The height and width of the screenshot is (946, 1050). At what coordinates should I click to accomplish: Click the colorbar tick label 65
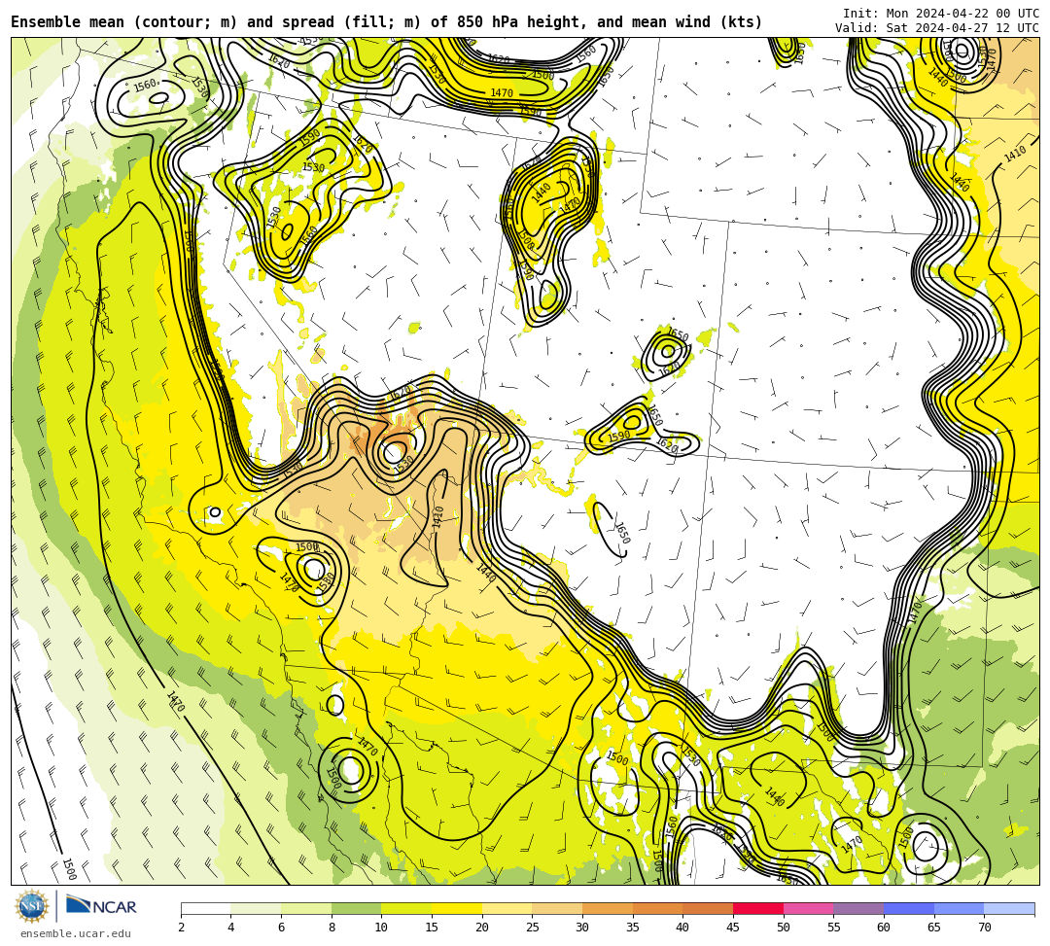pyautogui.click(x=934, y=928)
